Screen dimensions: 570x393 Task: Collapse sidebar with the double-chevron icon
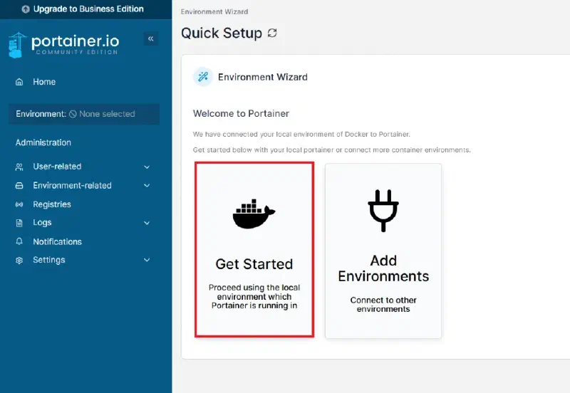pyautogui.click(x=150, y=38)
